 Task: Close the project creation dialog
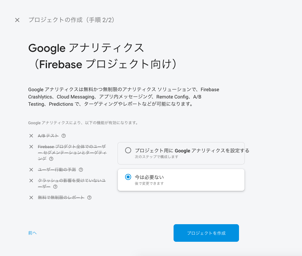(x=17, y=20)
